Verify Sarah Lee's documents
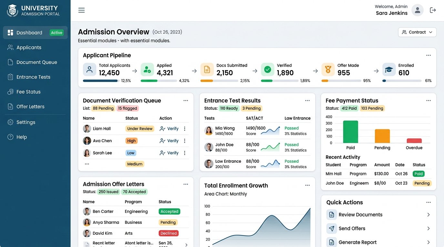The width and height of the screenshot is (444, 247). pyautogui.click(x=169, y=153)
